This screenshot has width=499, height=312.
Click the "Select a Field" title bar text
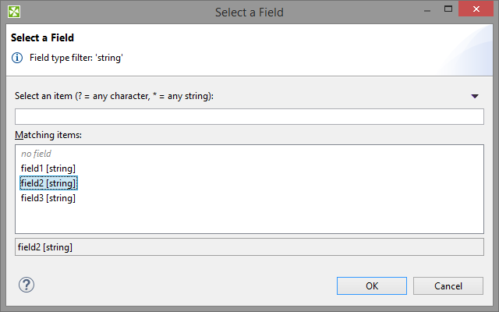(249, 12)
